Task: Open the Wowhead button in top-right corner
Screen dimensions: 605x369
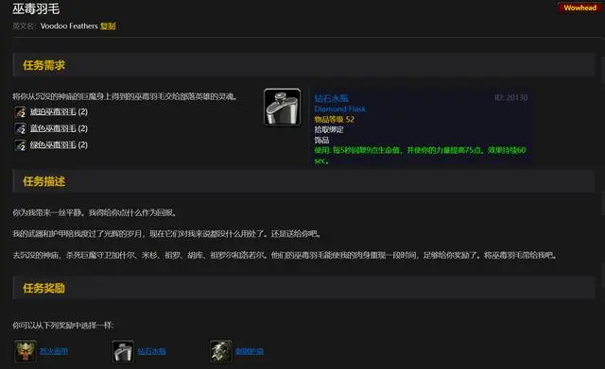Action: pyautogui.click(x=580, y=8)
